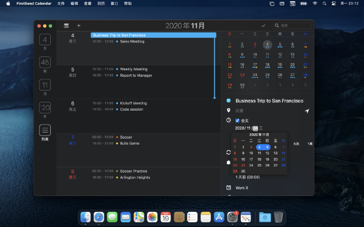364x227 pixels.
Task: Open the Sales Meeting event
Action: 132,41
